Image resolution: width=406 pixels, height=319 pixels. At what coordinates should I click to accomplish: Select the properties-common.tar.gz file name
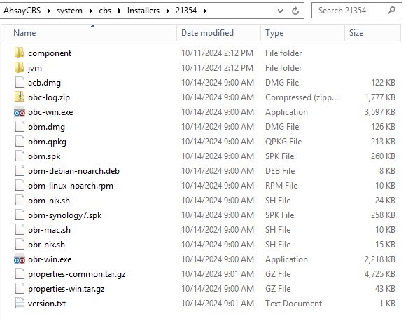[76, 274]
